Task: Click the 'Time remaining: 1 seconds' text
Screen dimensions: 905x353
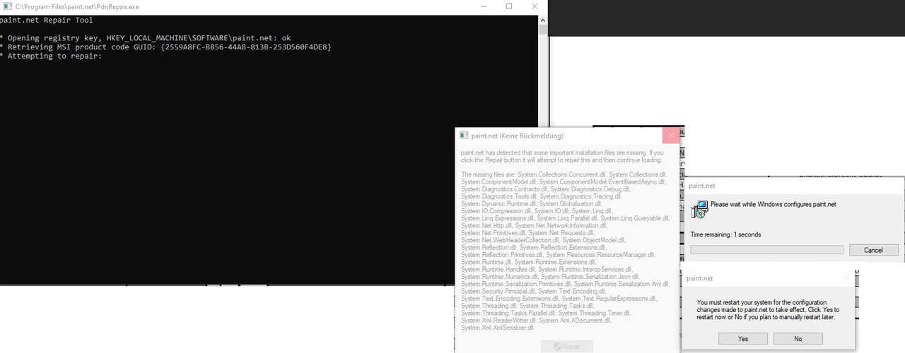Action: [725, 234]
